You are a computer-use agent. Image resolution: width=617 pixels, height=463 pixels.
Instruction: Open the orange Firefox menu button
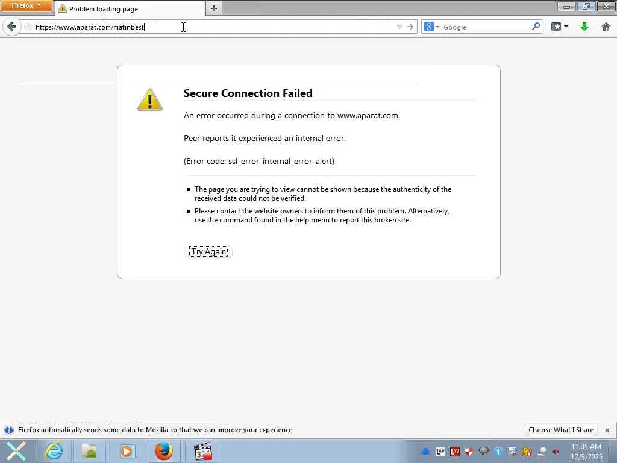point(26,5)
